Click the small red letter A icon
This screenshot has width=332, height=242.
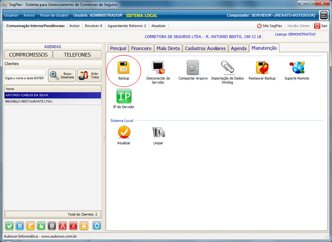pyautogui.click(x=73, y=226)
